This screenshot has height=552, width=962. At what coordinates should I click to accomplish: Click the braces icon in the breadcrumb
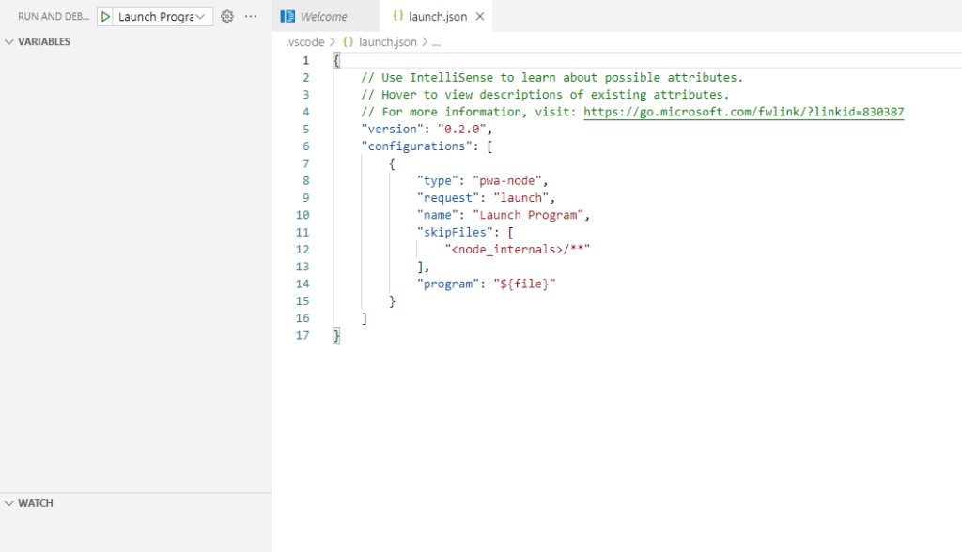tap(349, 42)
